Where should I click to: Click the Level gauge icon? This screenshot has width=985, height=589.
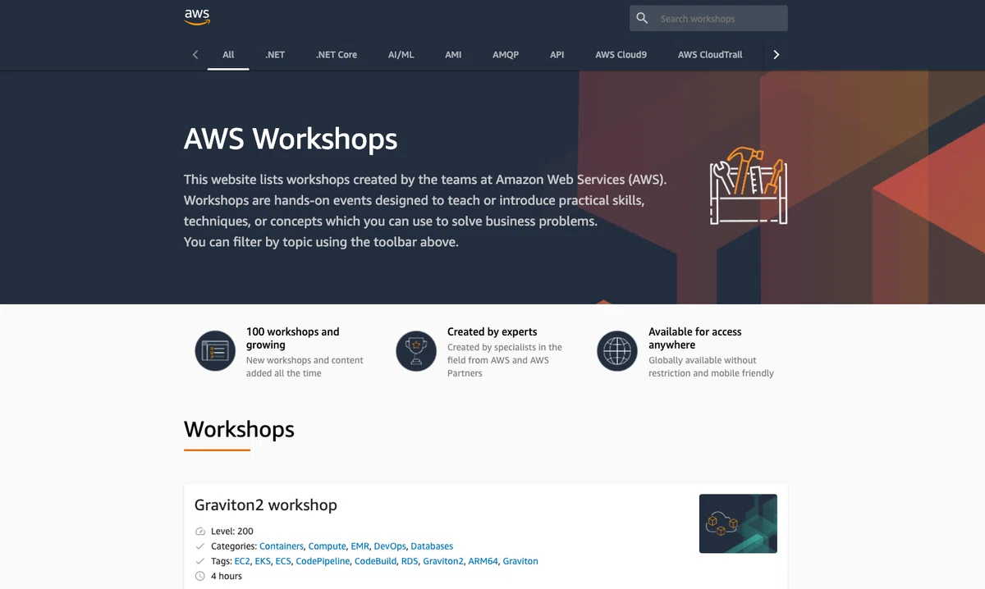(200, 532)
